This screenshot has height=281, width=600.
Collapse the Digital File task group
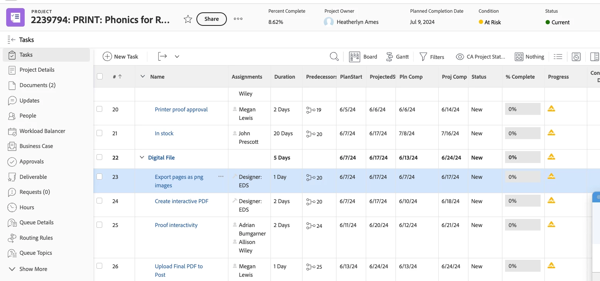click(142, 157)
